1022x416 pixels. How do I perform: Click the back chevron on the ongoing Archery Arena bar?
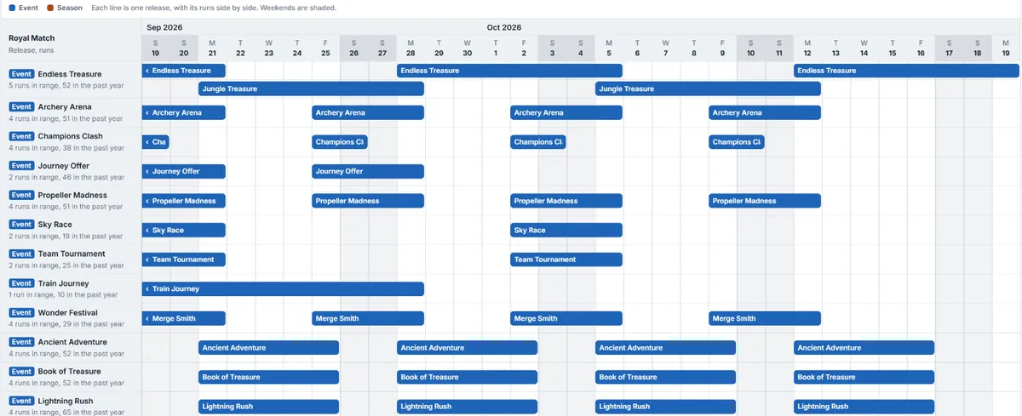tap(147, 112)
